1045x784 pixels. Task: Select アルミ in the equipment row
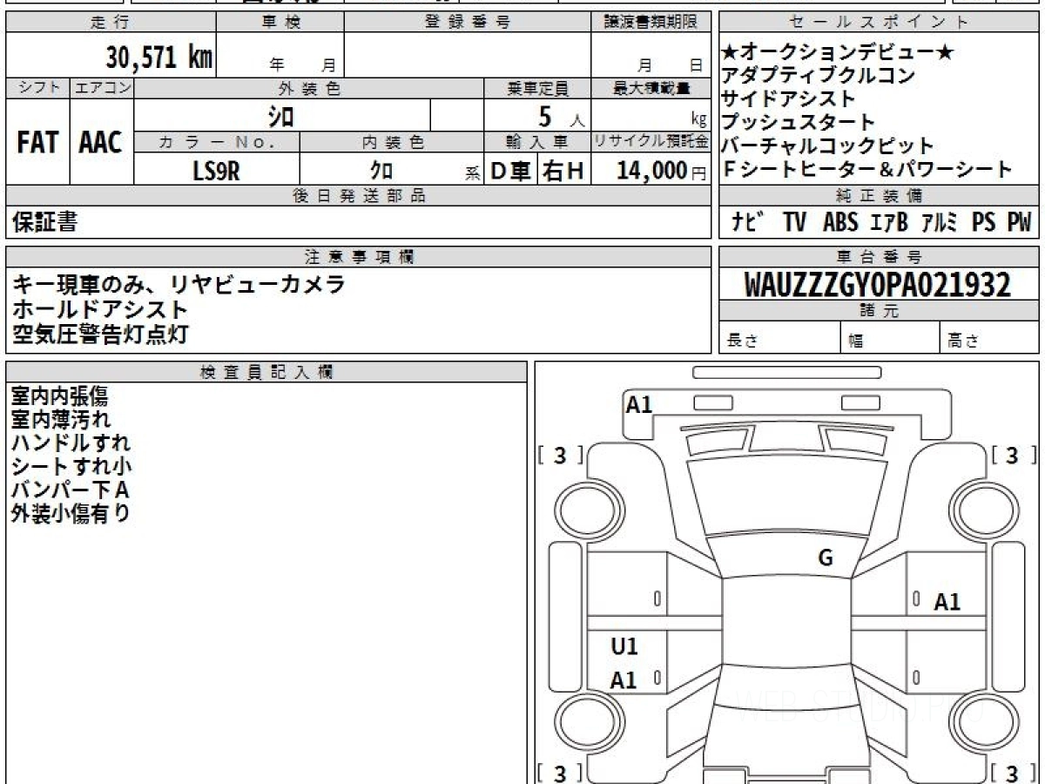coord(939,222)
